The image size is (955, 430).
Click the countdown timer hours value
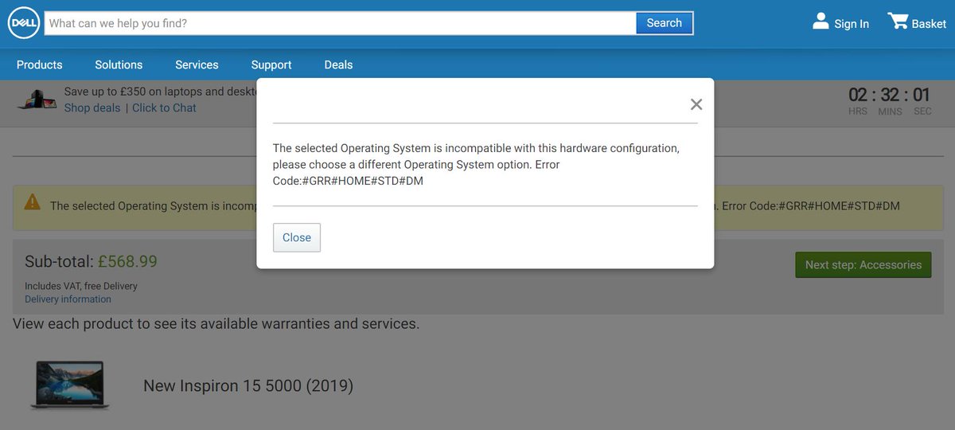pyautogui.click(x=858, y=95)
